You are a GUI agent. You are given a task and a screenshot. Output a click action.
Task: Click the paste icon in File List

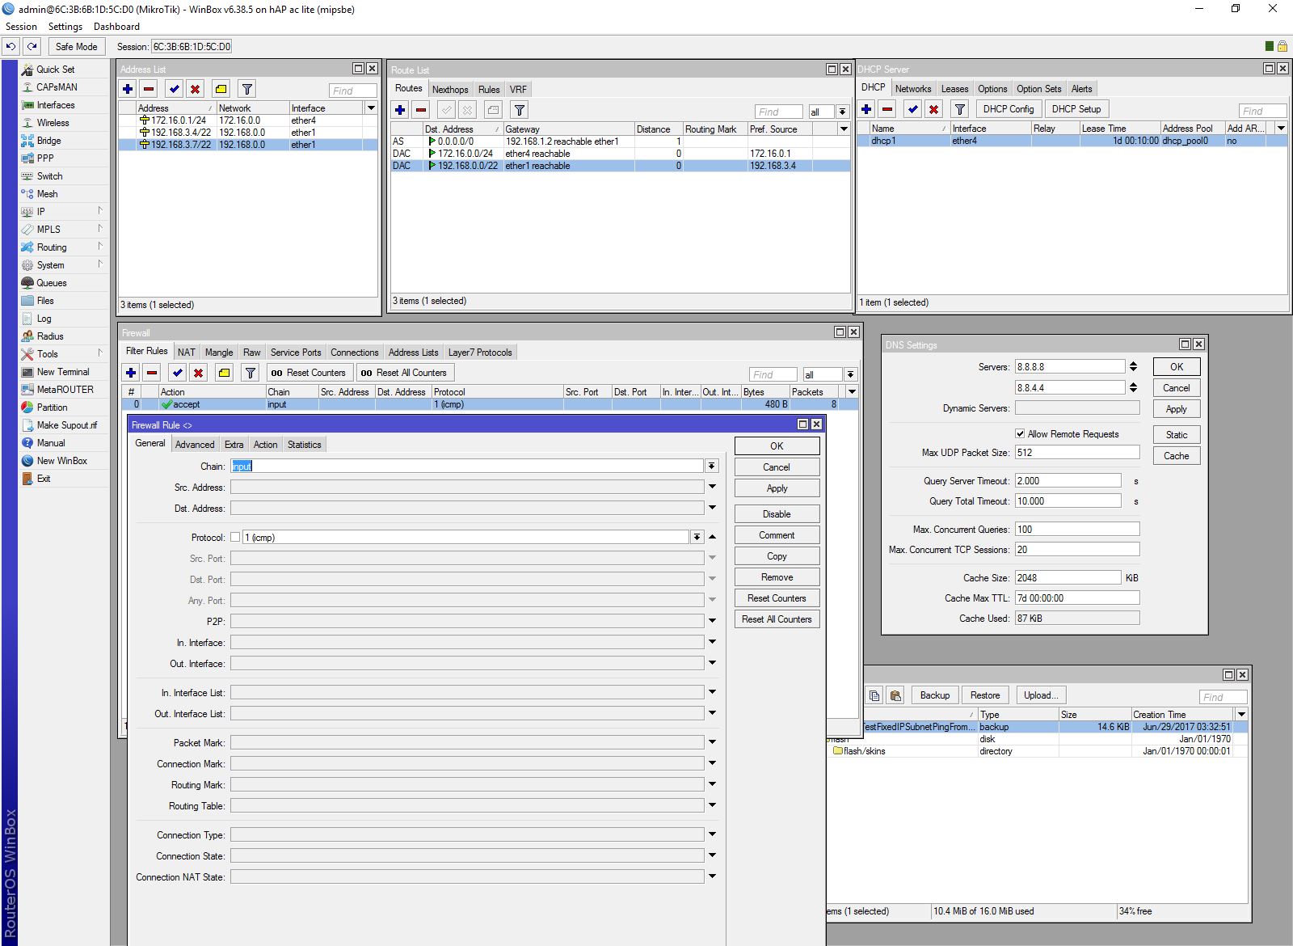click(895, 695)
